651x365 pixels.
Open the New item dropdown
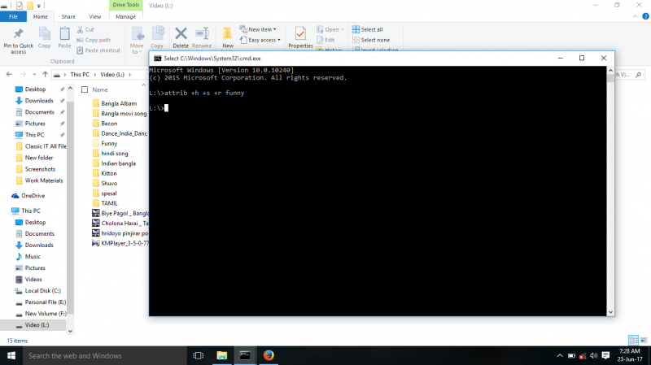click(x=258, y=29)
